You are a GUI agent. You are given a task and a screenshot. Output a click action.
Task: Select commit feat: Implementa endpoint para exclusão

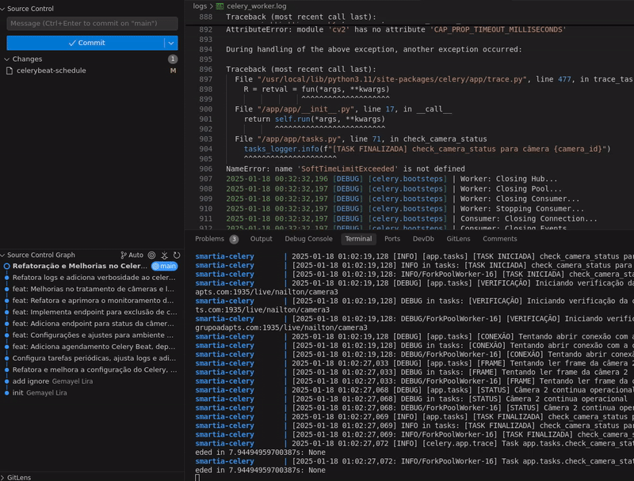point(94,312)
